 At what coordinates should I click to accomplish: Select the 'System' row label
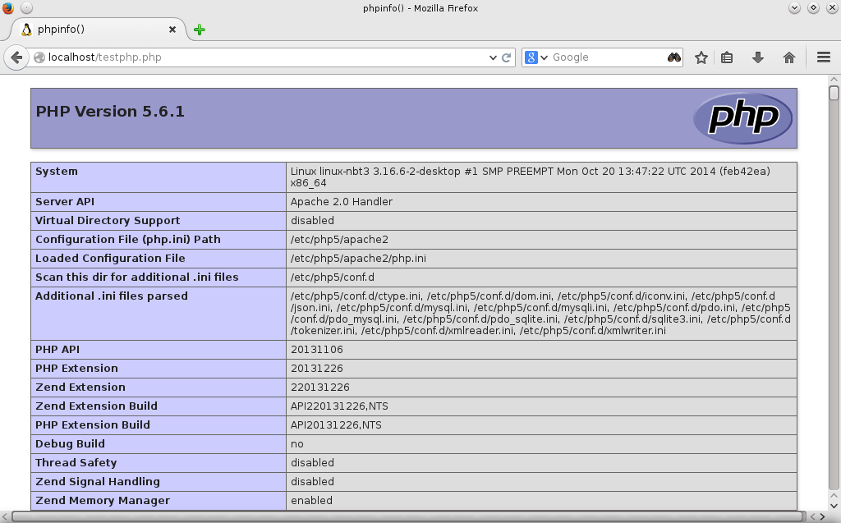point(57,171)
